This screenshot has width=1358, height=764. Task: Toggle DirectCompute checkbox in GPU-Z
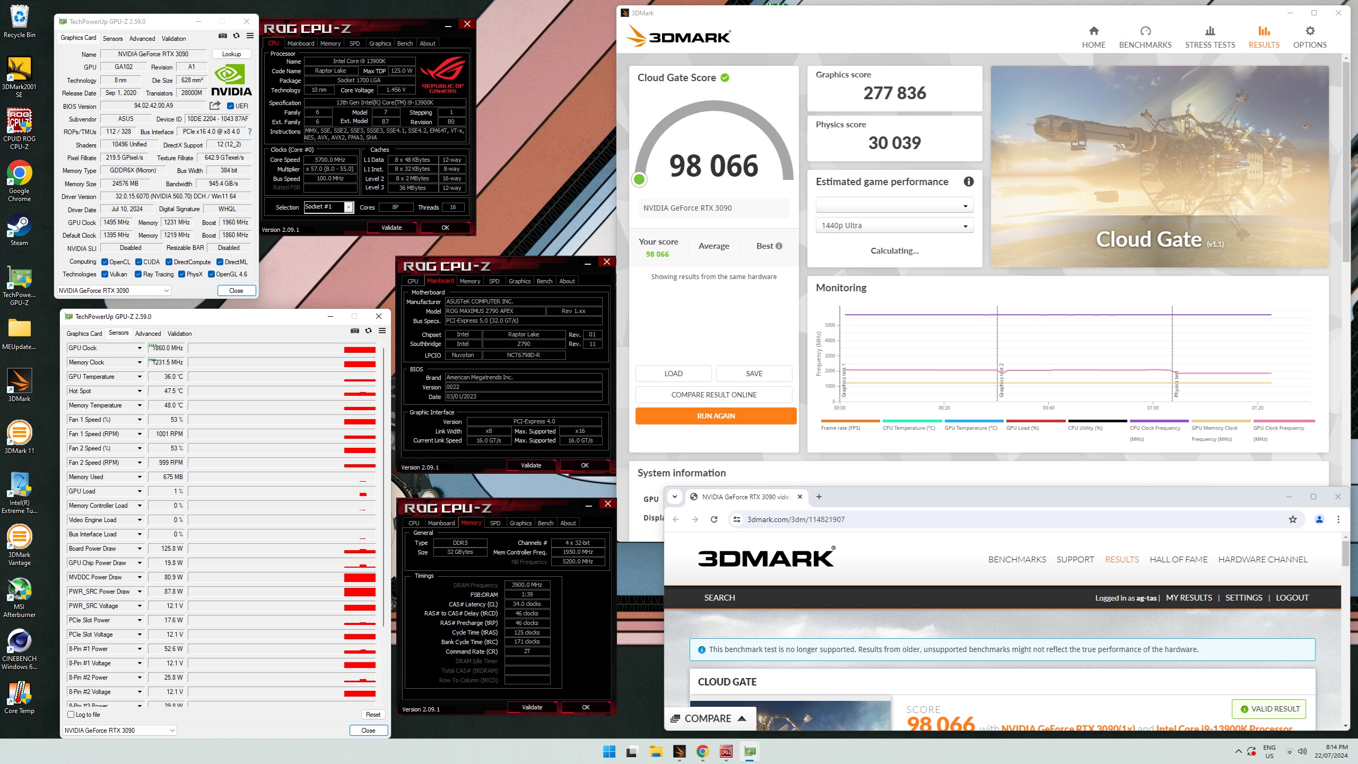click(169, 262)
